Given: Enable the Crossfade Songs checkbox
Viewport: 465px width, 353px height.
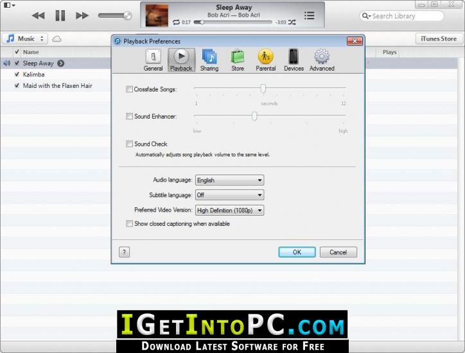Looking at the screenshot, I should pyautogui.click(x=129, y=89).
